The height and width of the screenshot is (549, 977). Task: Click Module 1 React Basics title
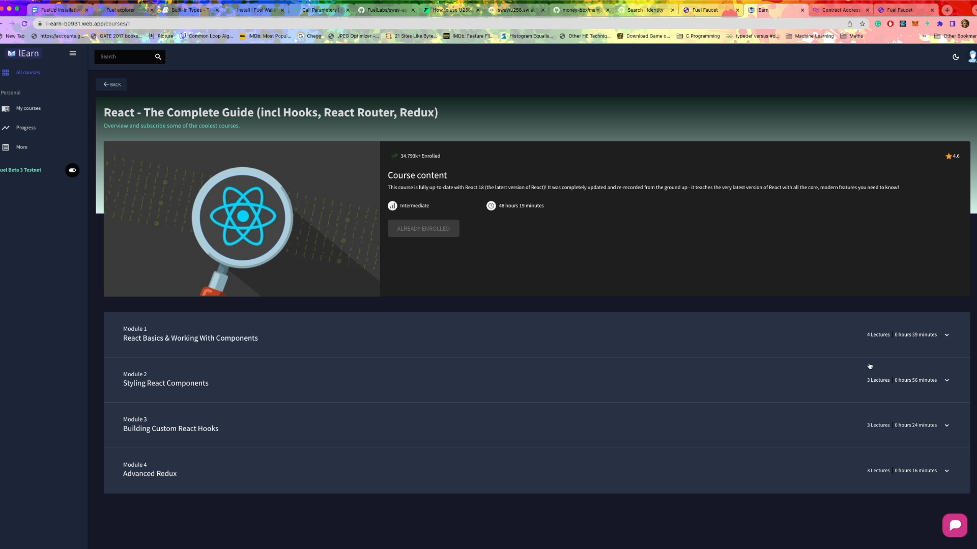coord(190,339)
